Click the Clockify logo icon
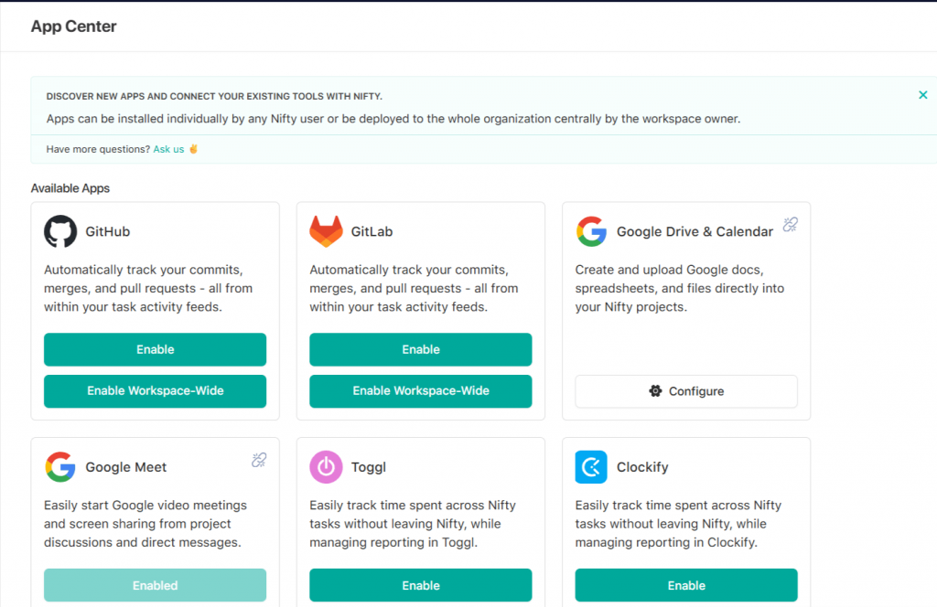Viewport: 937px width, 607px height. point(591,467)
